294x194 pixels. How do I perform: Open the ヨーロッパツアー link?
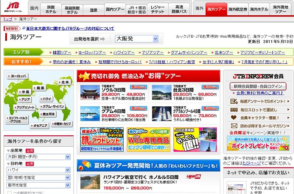[x=92, y=53]
